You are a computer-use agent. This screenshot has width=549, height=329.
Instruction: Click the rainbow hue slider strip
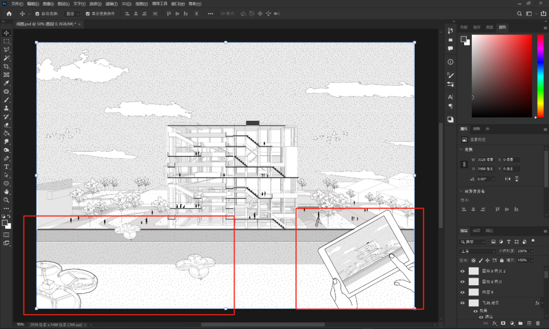coord(540,76)
